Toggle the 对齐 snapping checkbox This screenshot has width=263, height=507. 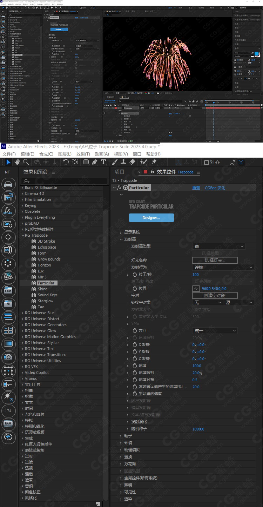(207, 162)
